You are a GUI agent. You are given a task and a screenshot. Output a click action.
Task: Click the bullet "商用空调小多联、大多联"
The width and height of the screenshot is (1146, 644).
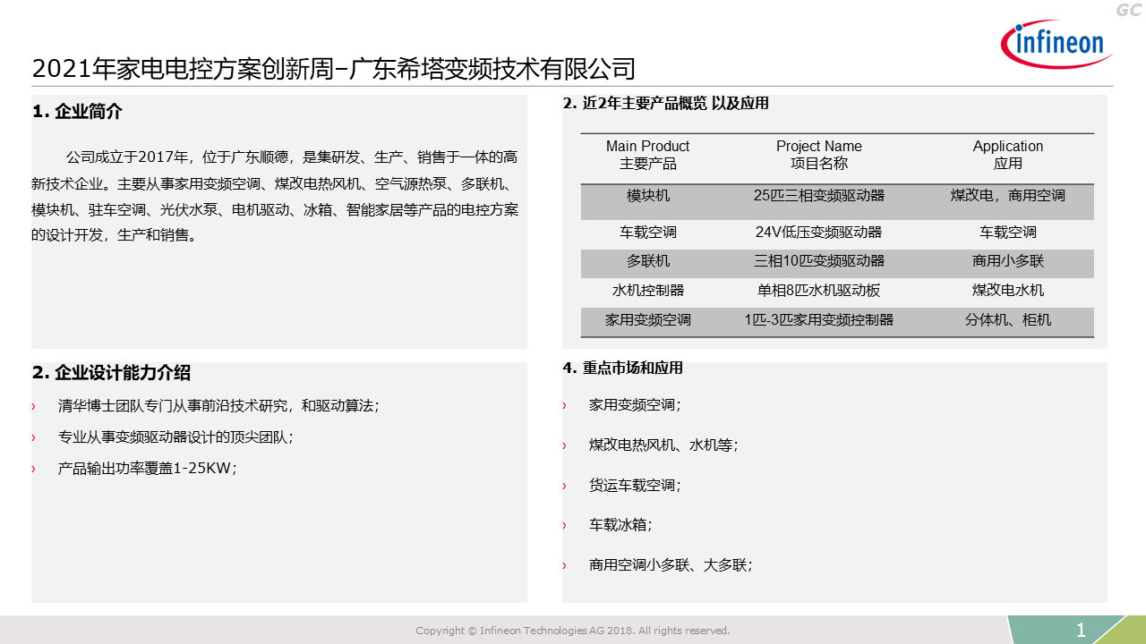(x=671, y=565)
